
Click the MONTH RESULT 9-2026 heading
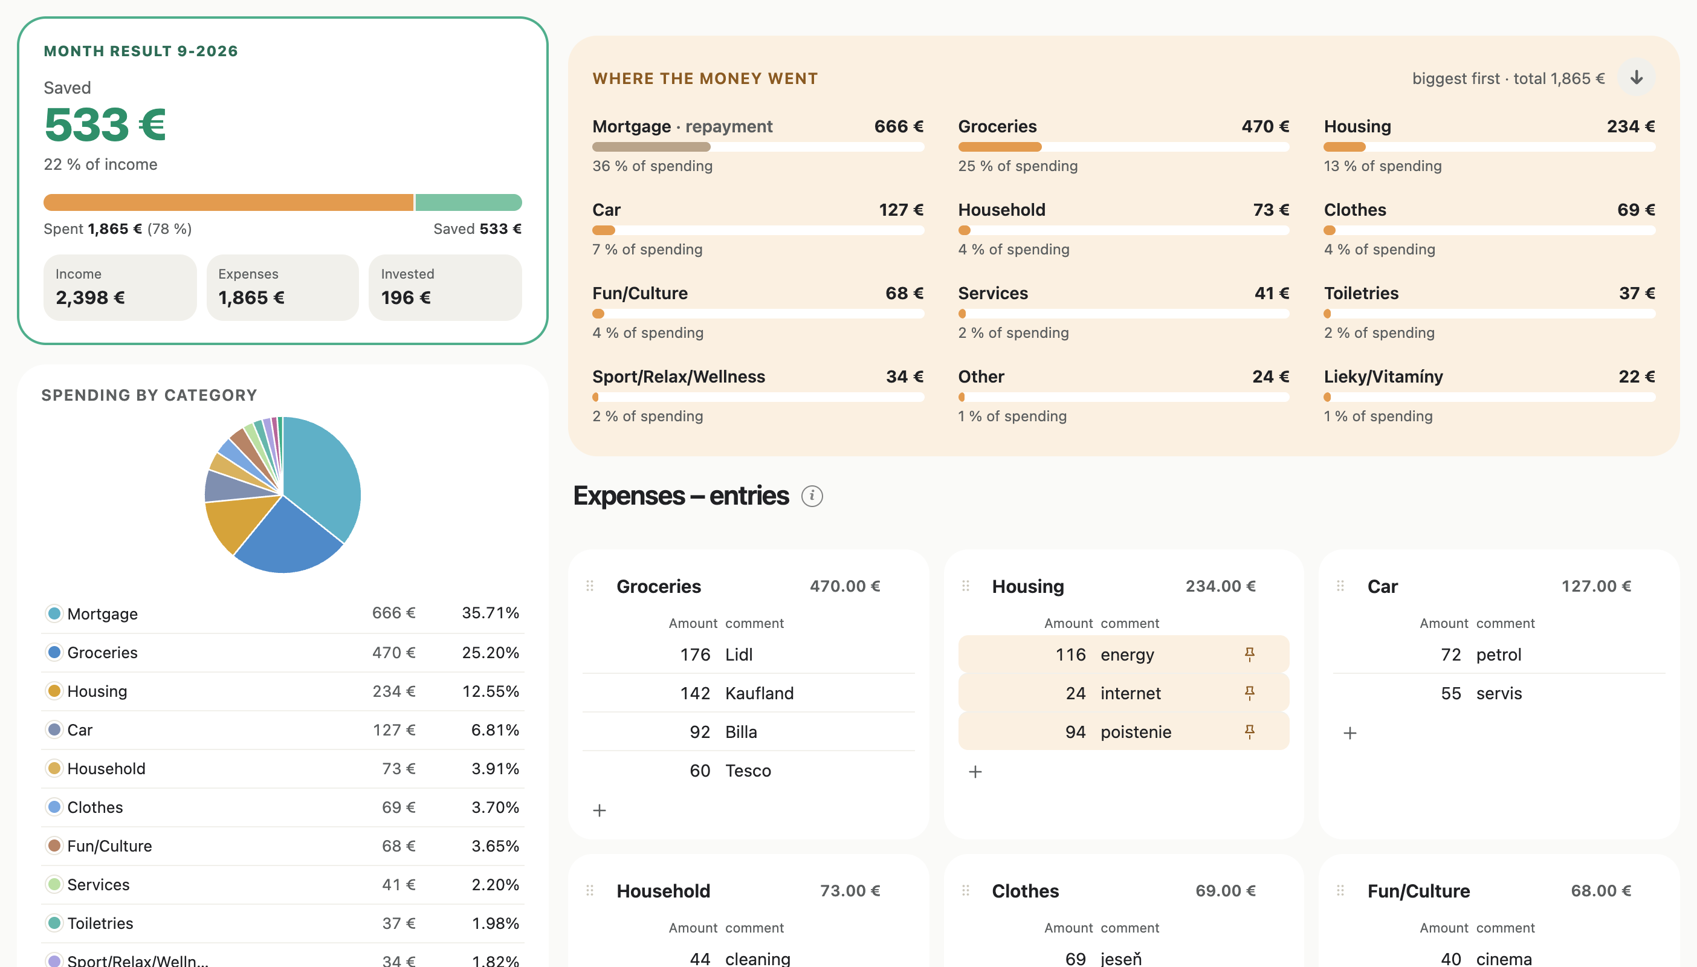[x=141, y=51]
